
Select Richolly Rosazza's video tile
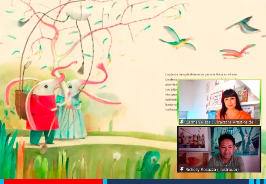click(219, 149)
